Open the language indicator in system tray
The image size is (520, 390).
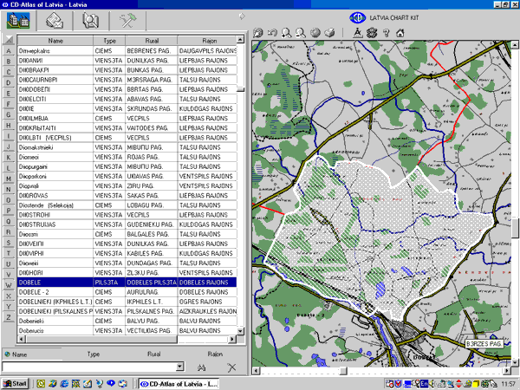424,384
